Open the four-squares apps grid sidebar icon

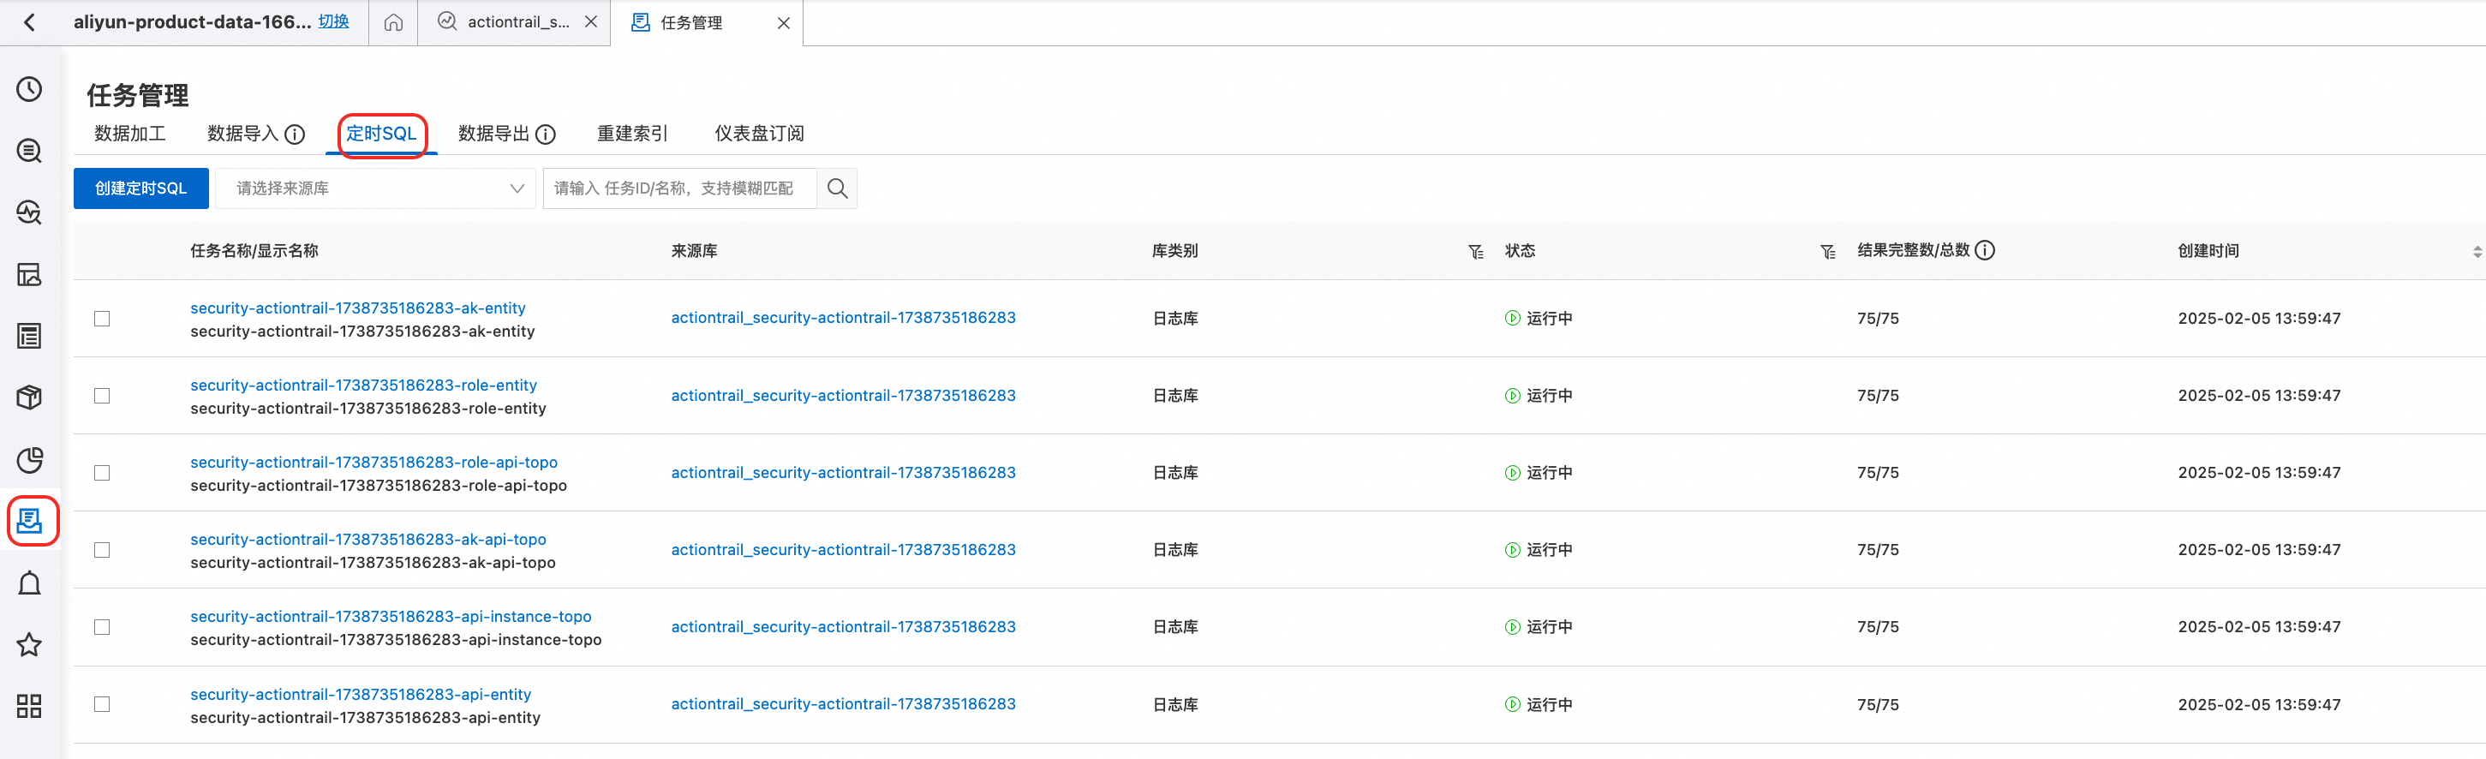30,707
